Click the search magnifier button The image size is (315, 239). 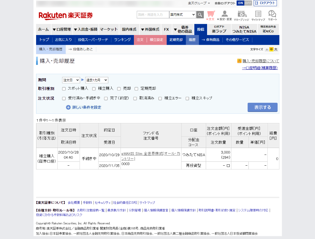click(200, 15)
